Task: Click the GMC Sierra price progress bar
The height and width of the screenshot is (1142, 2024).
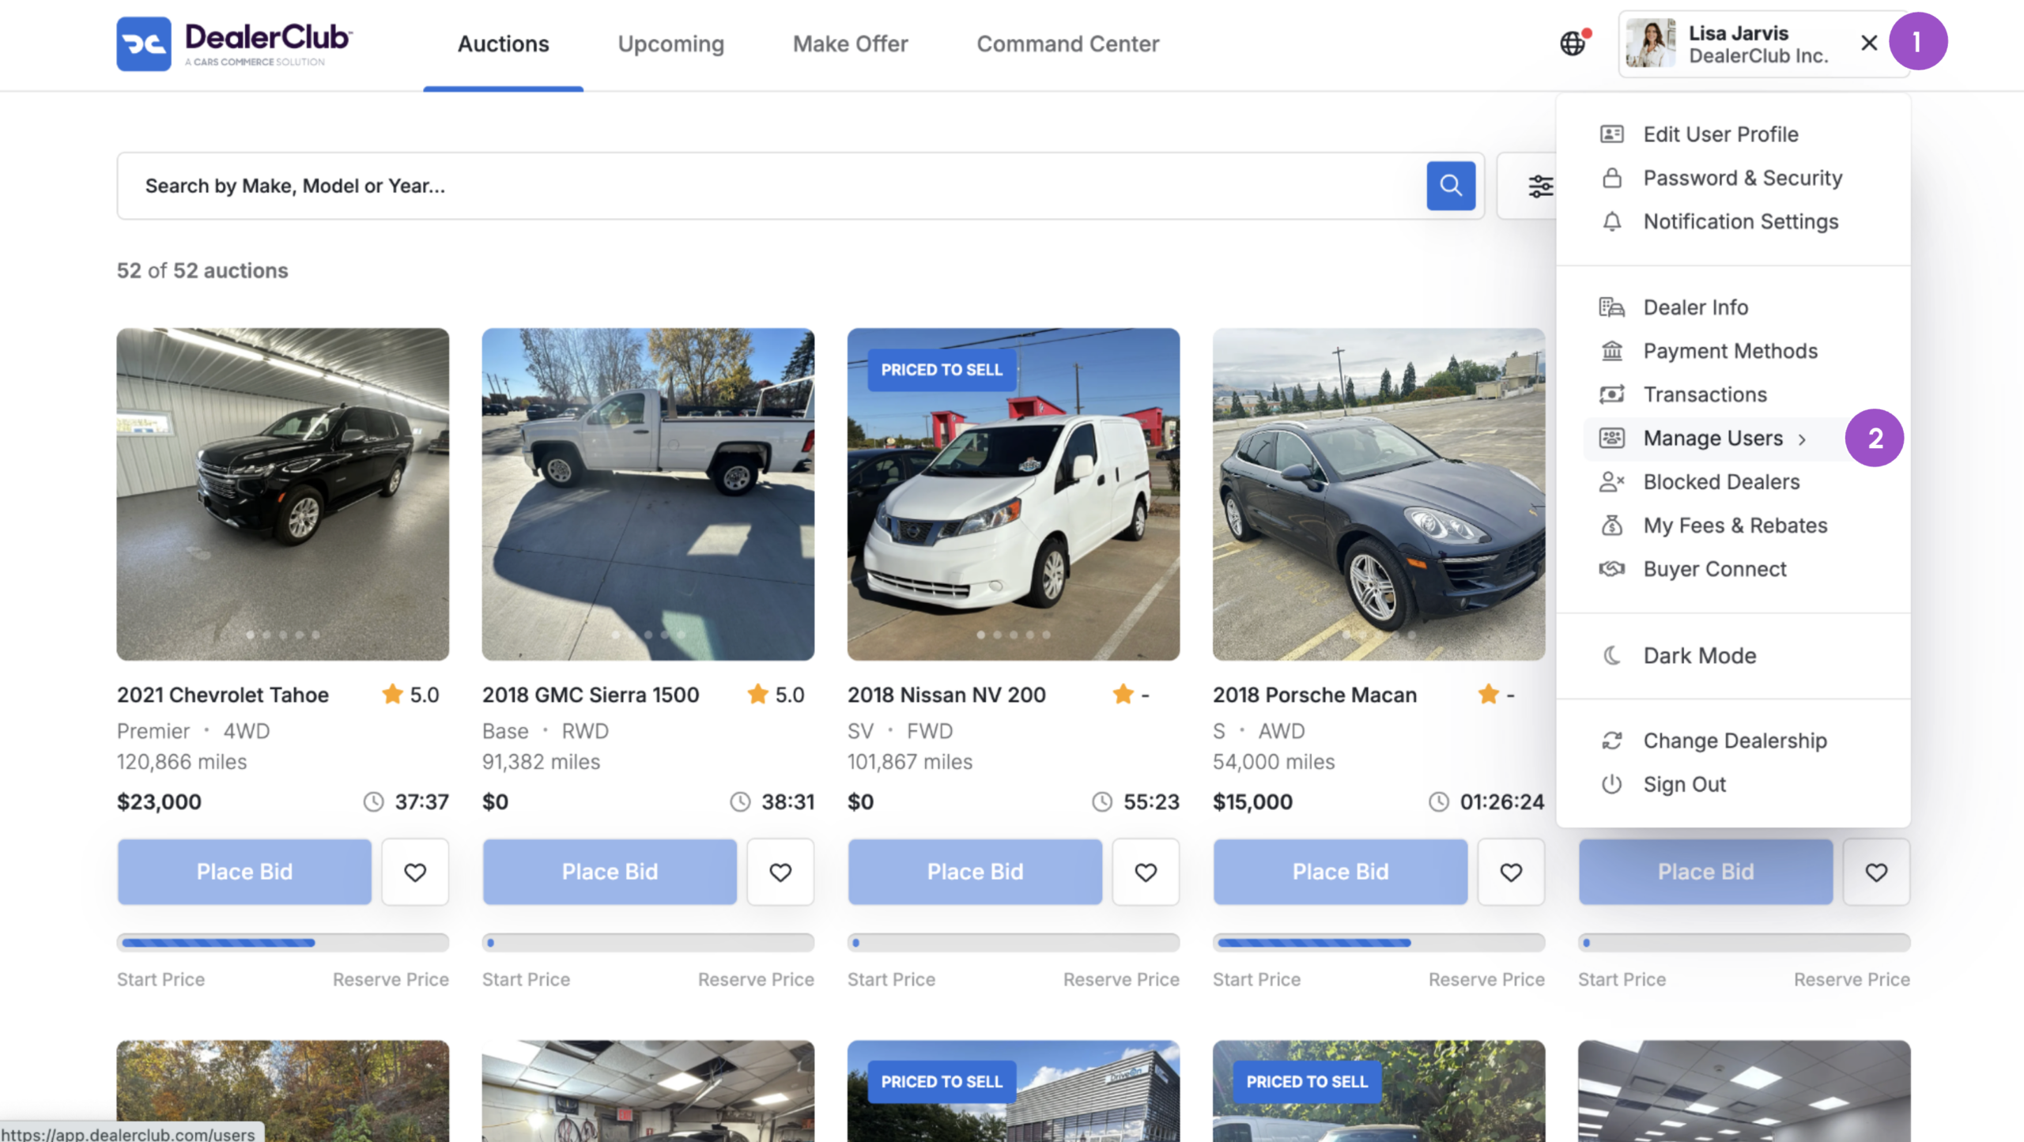Action: click(648, 942)
